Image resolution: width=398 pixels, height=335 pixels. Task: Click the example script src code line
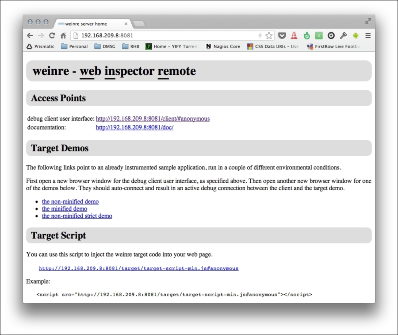point(174,295)
